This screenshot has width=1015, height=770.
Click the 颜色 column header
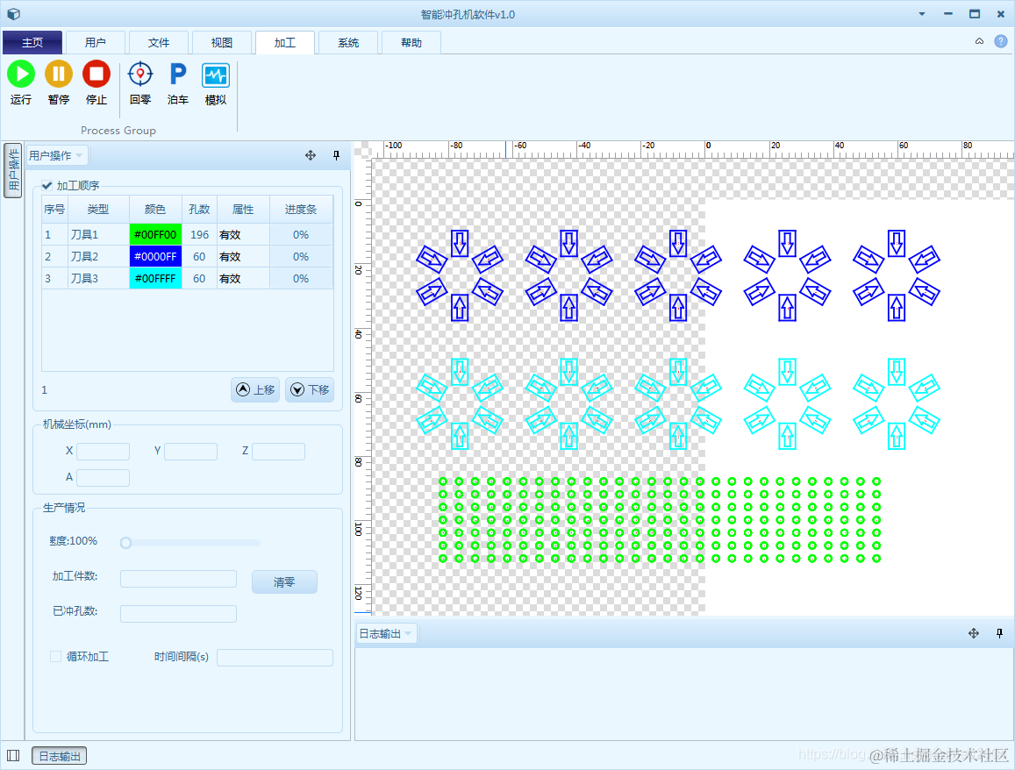tap(155, 209)
